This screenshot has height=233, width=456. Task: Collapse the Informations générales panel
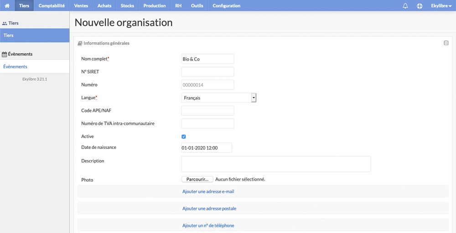click(x=446, y=43)
